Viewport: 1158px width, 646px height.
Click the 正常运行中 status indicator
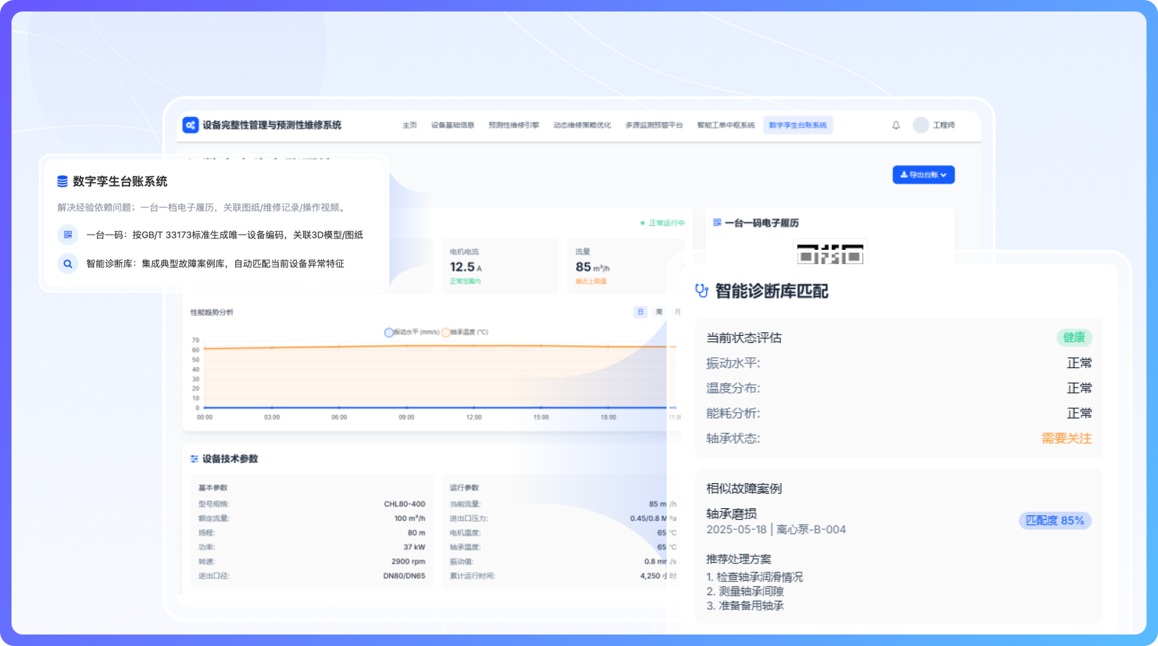coord(663,223)
